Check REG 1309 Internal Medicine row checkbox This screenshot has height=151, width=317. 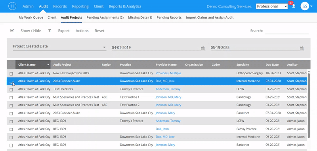click(11, 138)
